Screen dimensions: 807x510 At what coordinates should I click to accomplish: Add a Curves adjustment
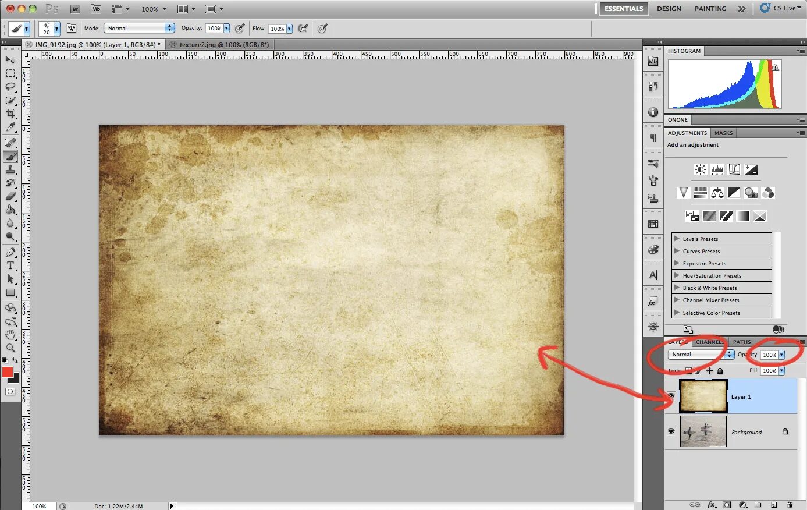click(734, 169)
